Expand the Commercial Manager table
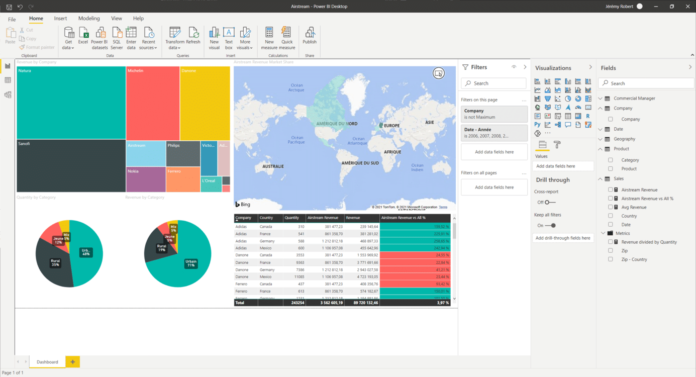This screenshot has width=696, height=377. click(601, 99)
